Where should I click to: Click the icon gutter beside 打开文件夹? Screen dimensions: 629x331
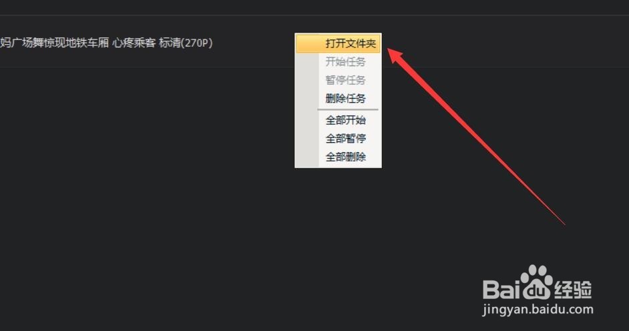(x=307, y=43)
